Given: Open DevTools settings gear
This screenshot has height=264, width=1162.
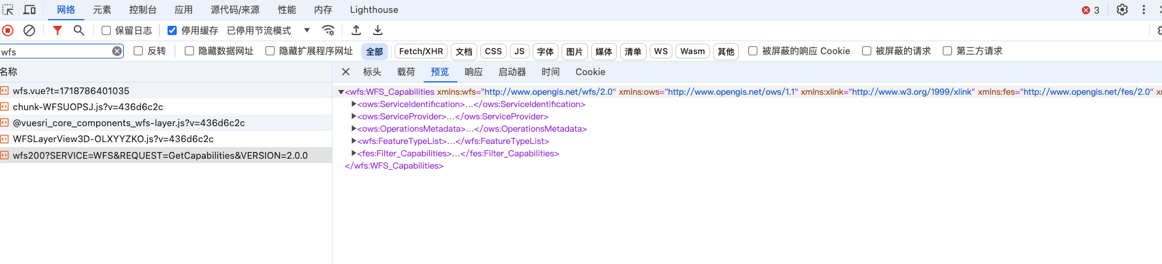Looking at the screenshot, I should point(1122,10).
